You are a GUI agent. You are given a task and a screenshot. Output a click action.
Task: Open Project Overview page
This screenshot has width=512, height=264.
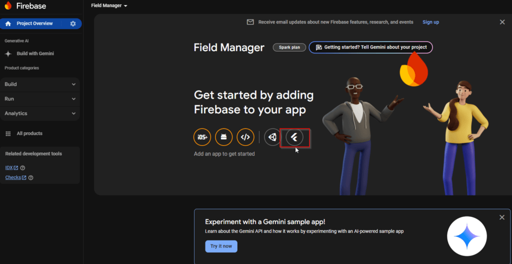[x=34, y=23]
